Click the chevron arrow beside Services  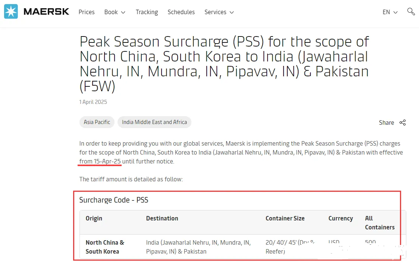(x=232, y=12)
